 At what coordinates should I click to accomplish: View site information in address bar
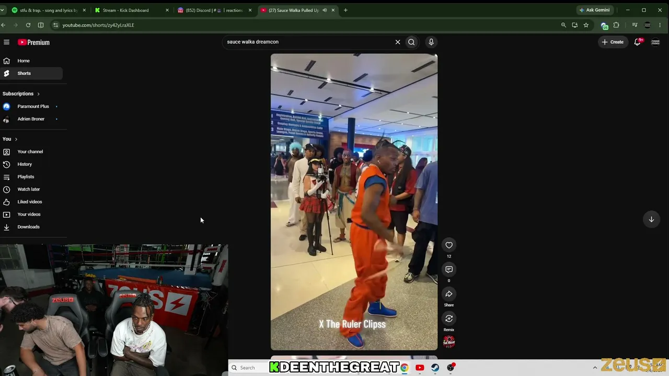click(x=55, y=25)
